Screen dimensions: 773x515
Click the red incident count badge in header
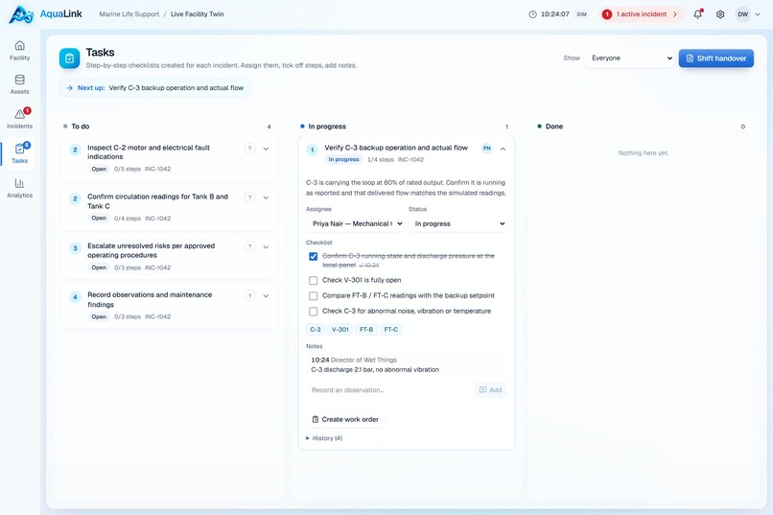pos(607,14)
